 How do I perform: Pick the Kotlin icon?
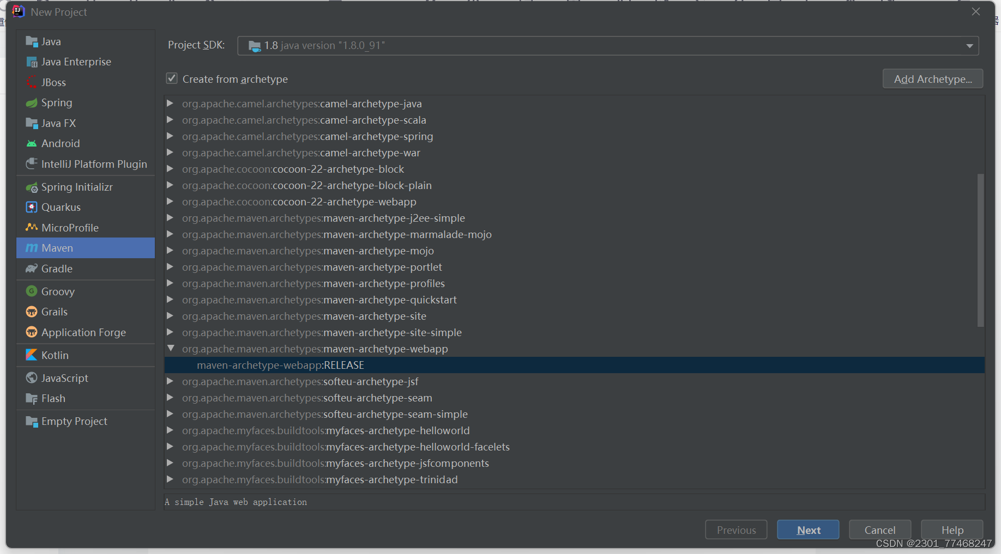click(32, 355)
